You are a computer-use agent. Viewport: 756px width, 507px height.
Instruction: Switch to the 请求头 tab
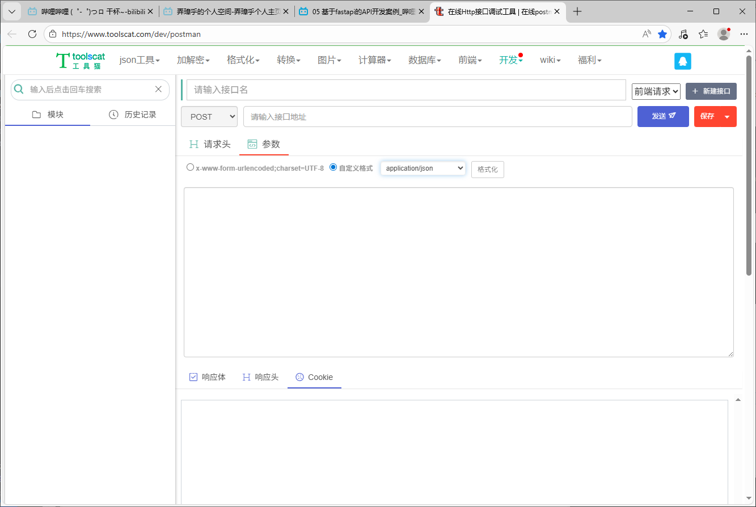click(210, 144)
